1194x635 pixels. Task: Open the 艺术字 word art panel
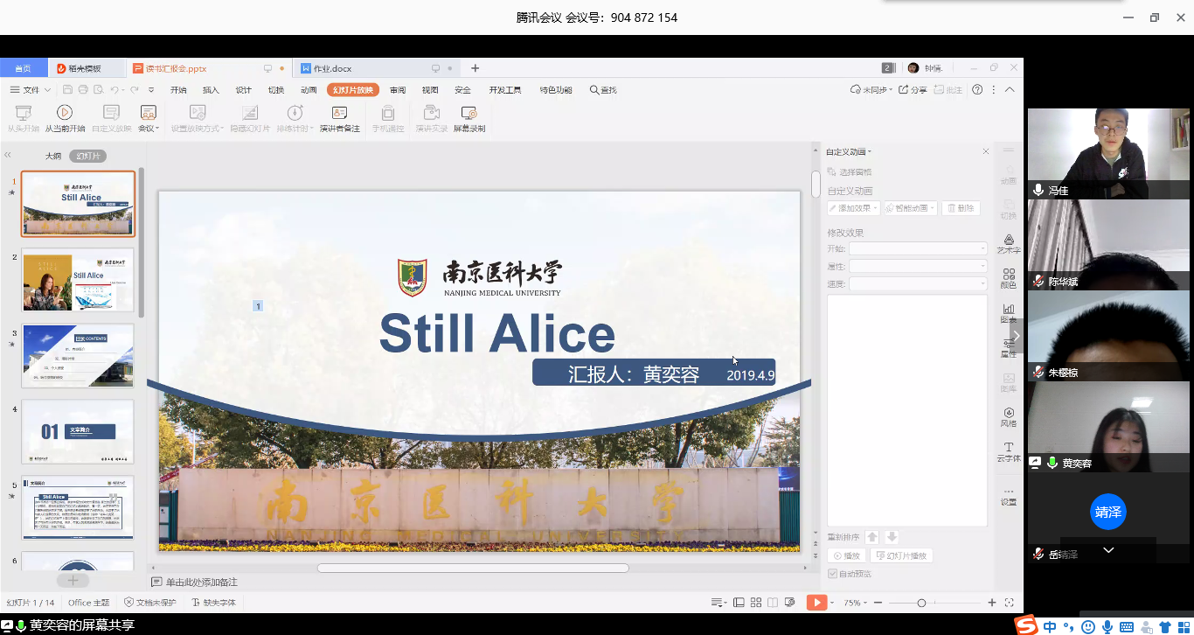pos(1009,244)
